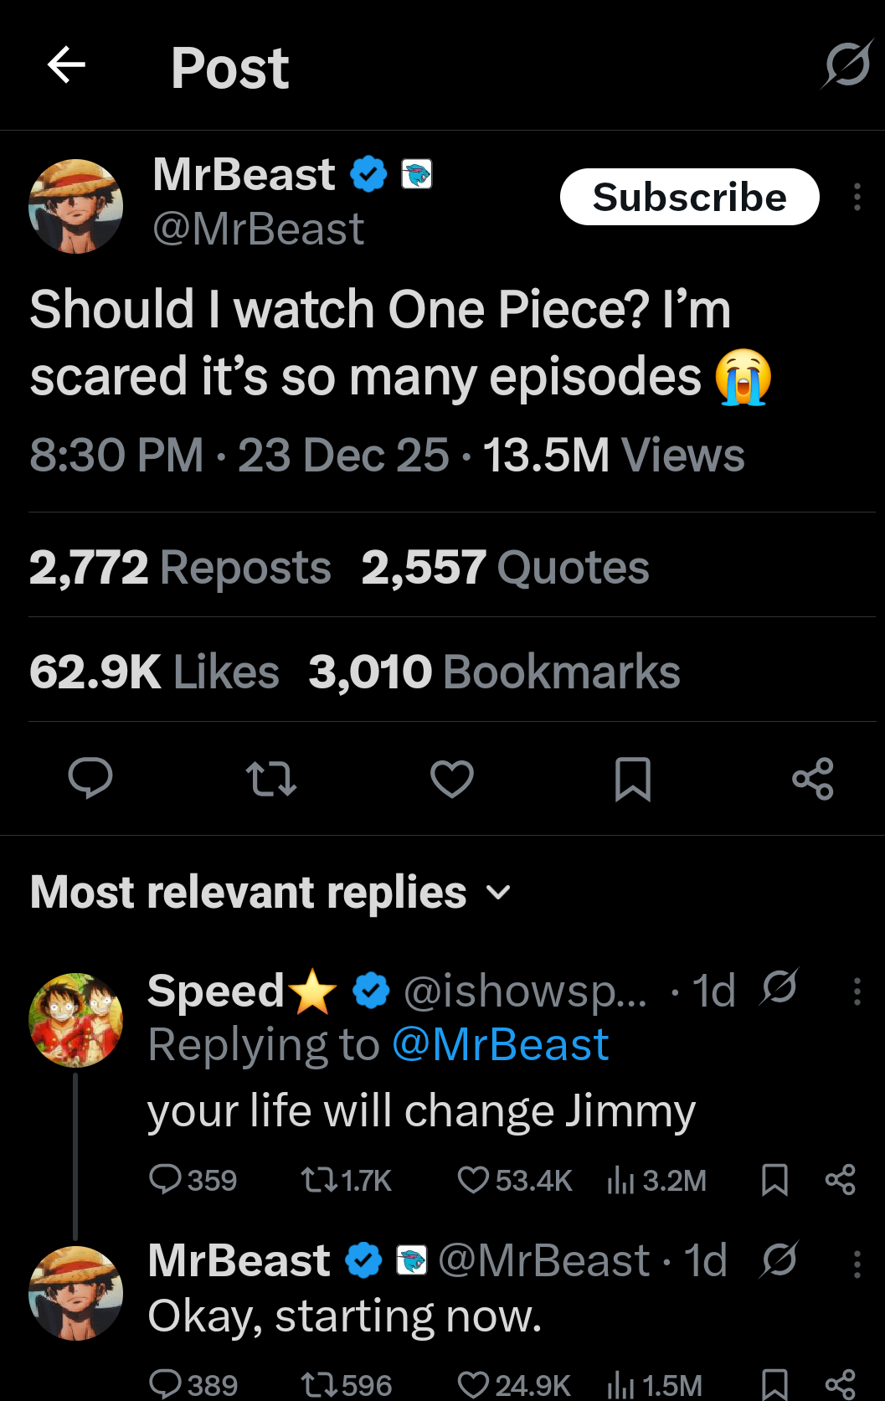Open more options on Speed's reply
The image size is (885, 1401).
(x=857, y=992)
